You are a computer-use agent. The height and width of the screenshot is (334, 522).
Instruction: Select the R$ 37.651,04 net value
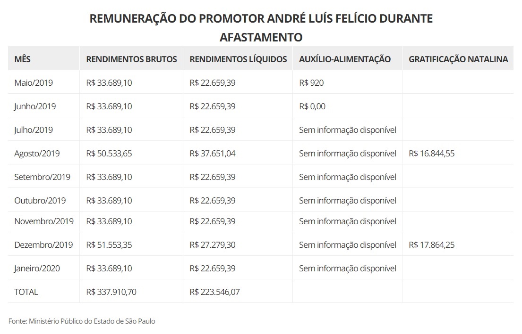tap(212, 154)
